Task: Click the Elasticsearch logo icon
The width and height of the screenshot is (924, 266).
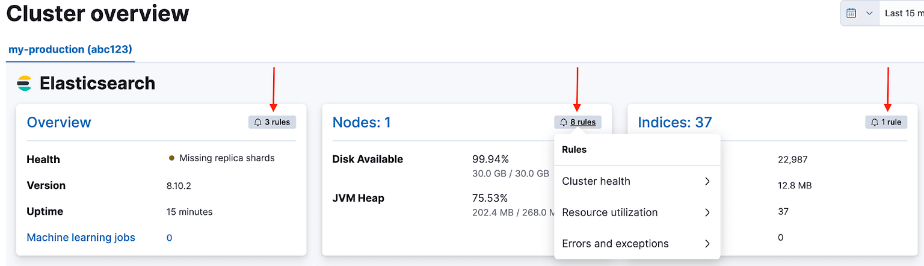Action: point(24,84)
